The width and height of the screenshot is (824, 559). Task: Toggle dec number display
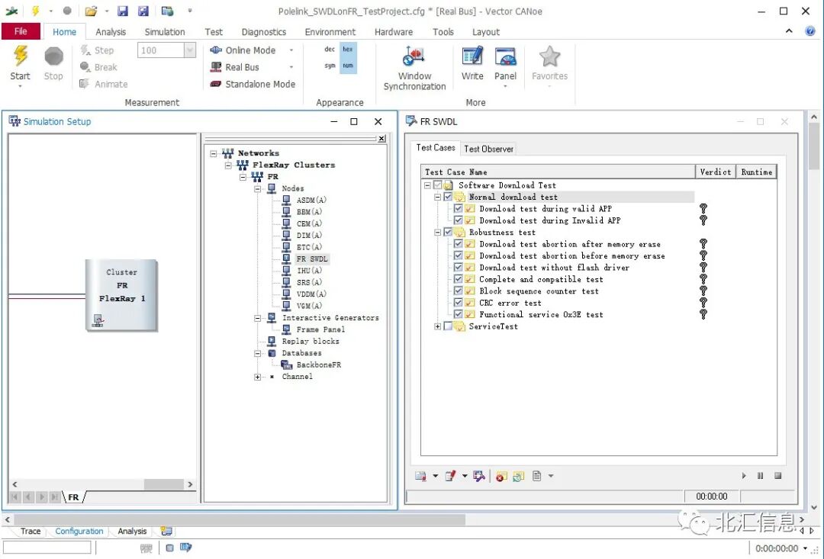330,49
